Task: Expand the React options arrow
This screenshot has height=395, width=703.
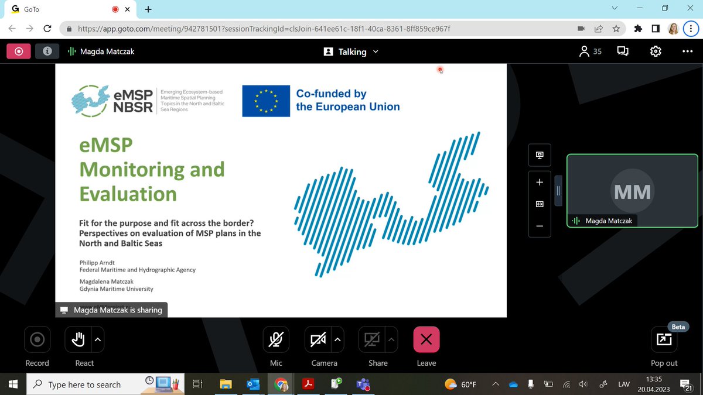Action: tap(98, 339)
